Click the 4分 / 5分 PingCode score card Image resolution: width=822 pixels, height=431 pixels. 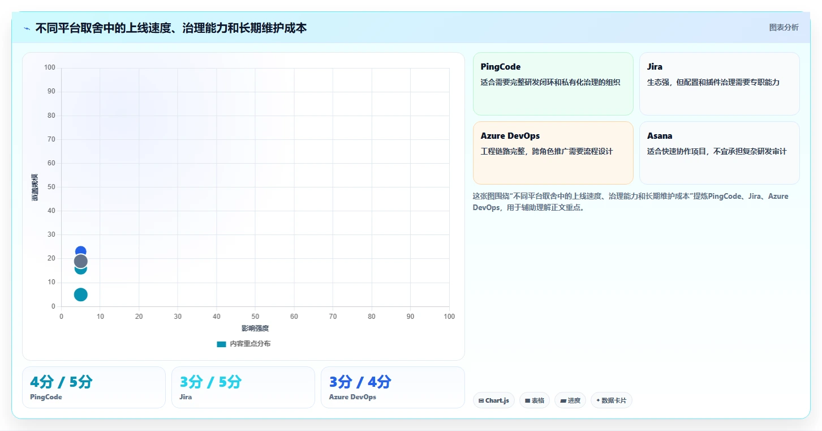(x=94, y=387)
